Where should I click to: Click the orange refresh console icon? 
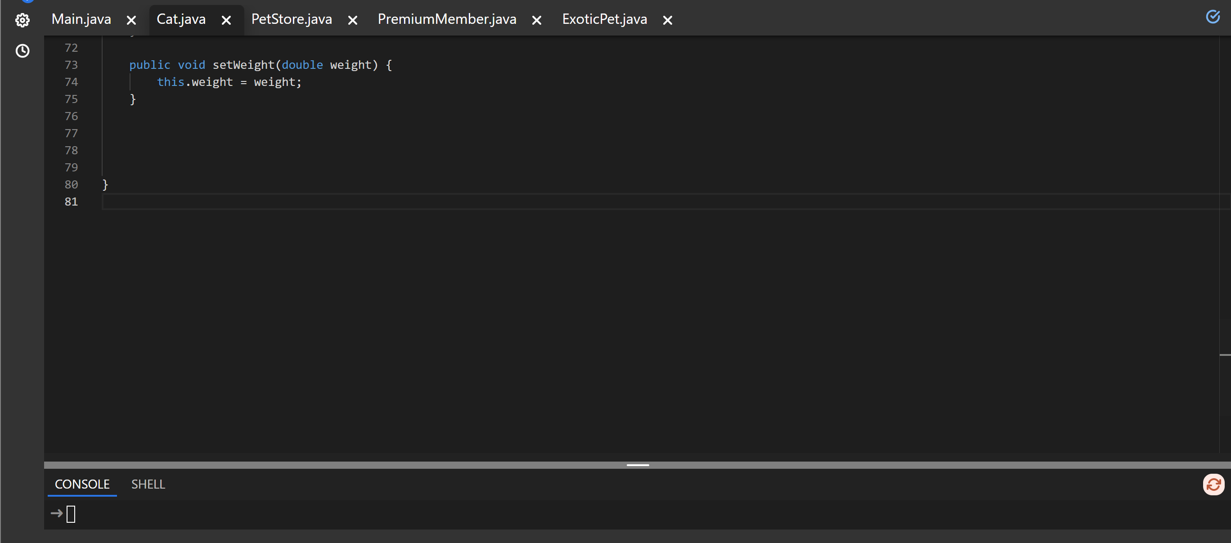pyautogui.click(x=1213, y=485)
